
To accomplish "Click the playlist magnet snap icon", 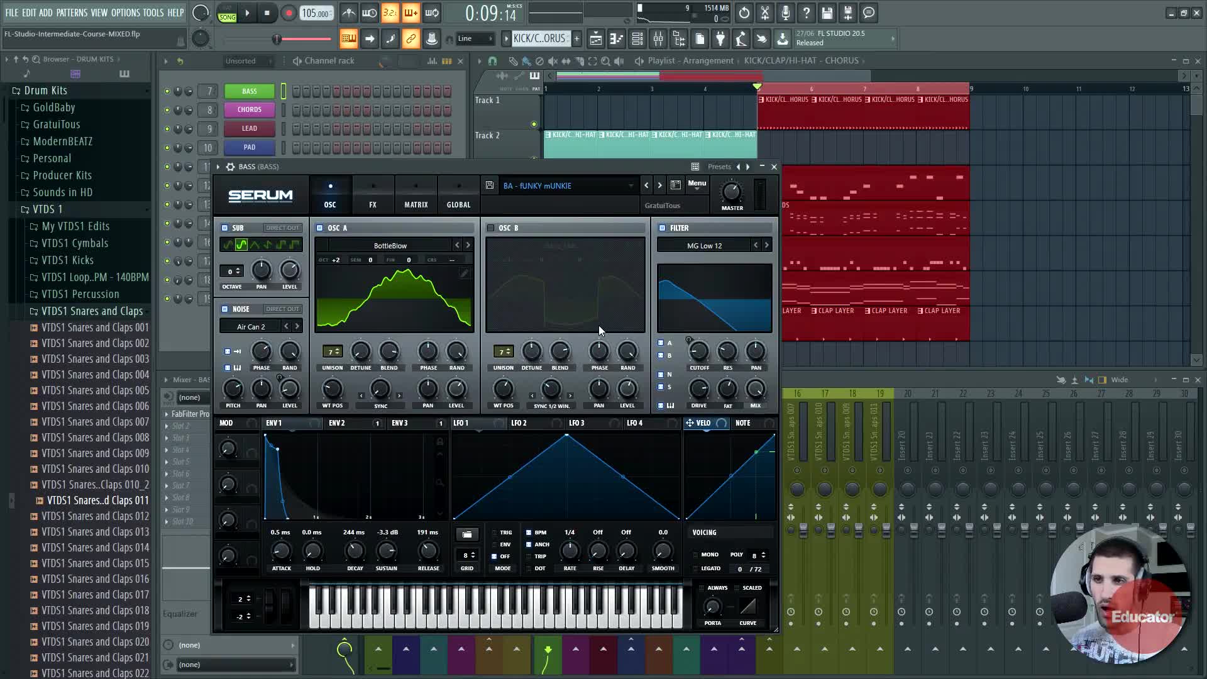I will tap(492, 61).
